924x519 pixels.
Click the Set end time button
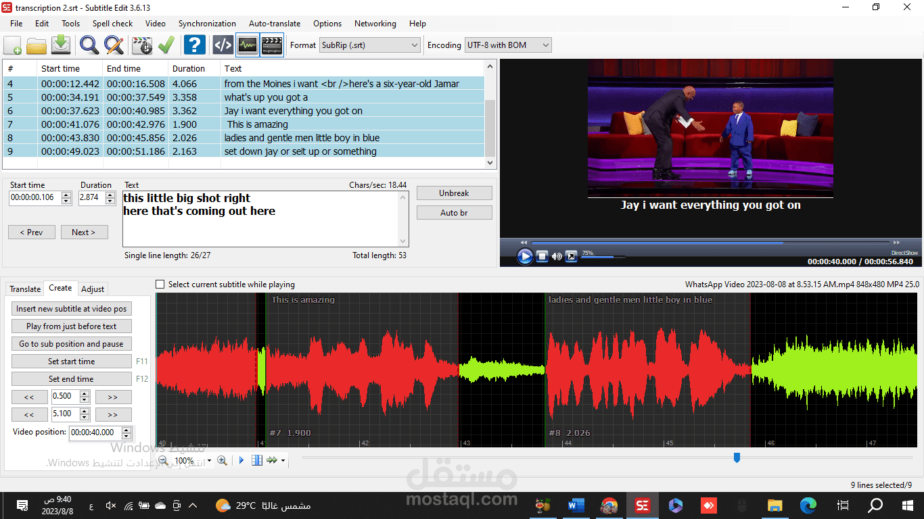point(72,378)
